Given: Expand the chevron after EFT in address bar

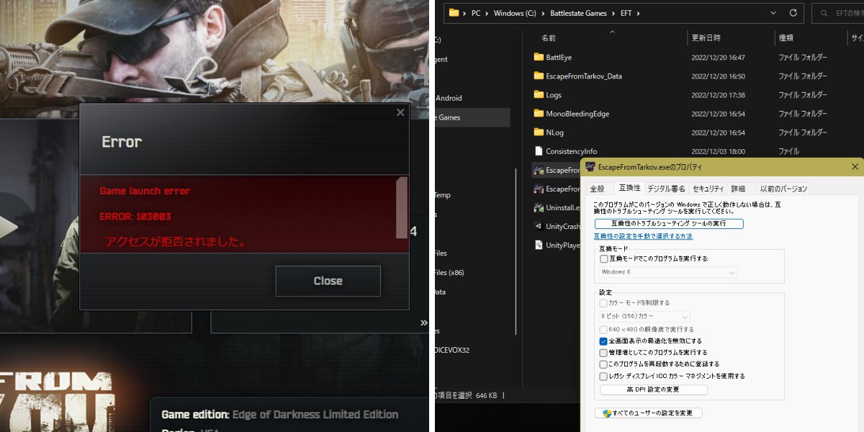Looking at the screenshot, I should (x=639, y=13).
